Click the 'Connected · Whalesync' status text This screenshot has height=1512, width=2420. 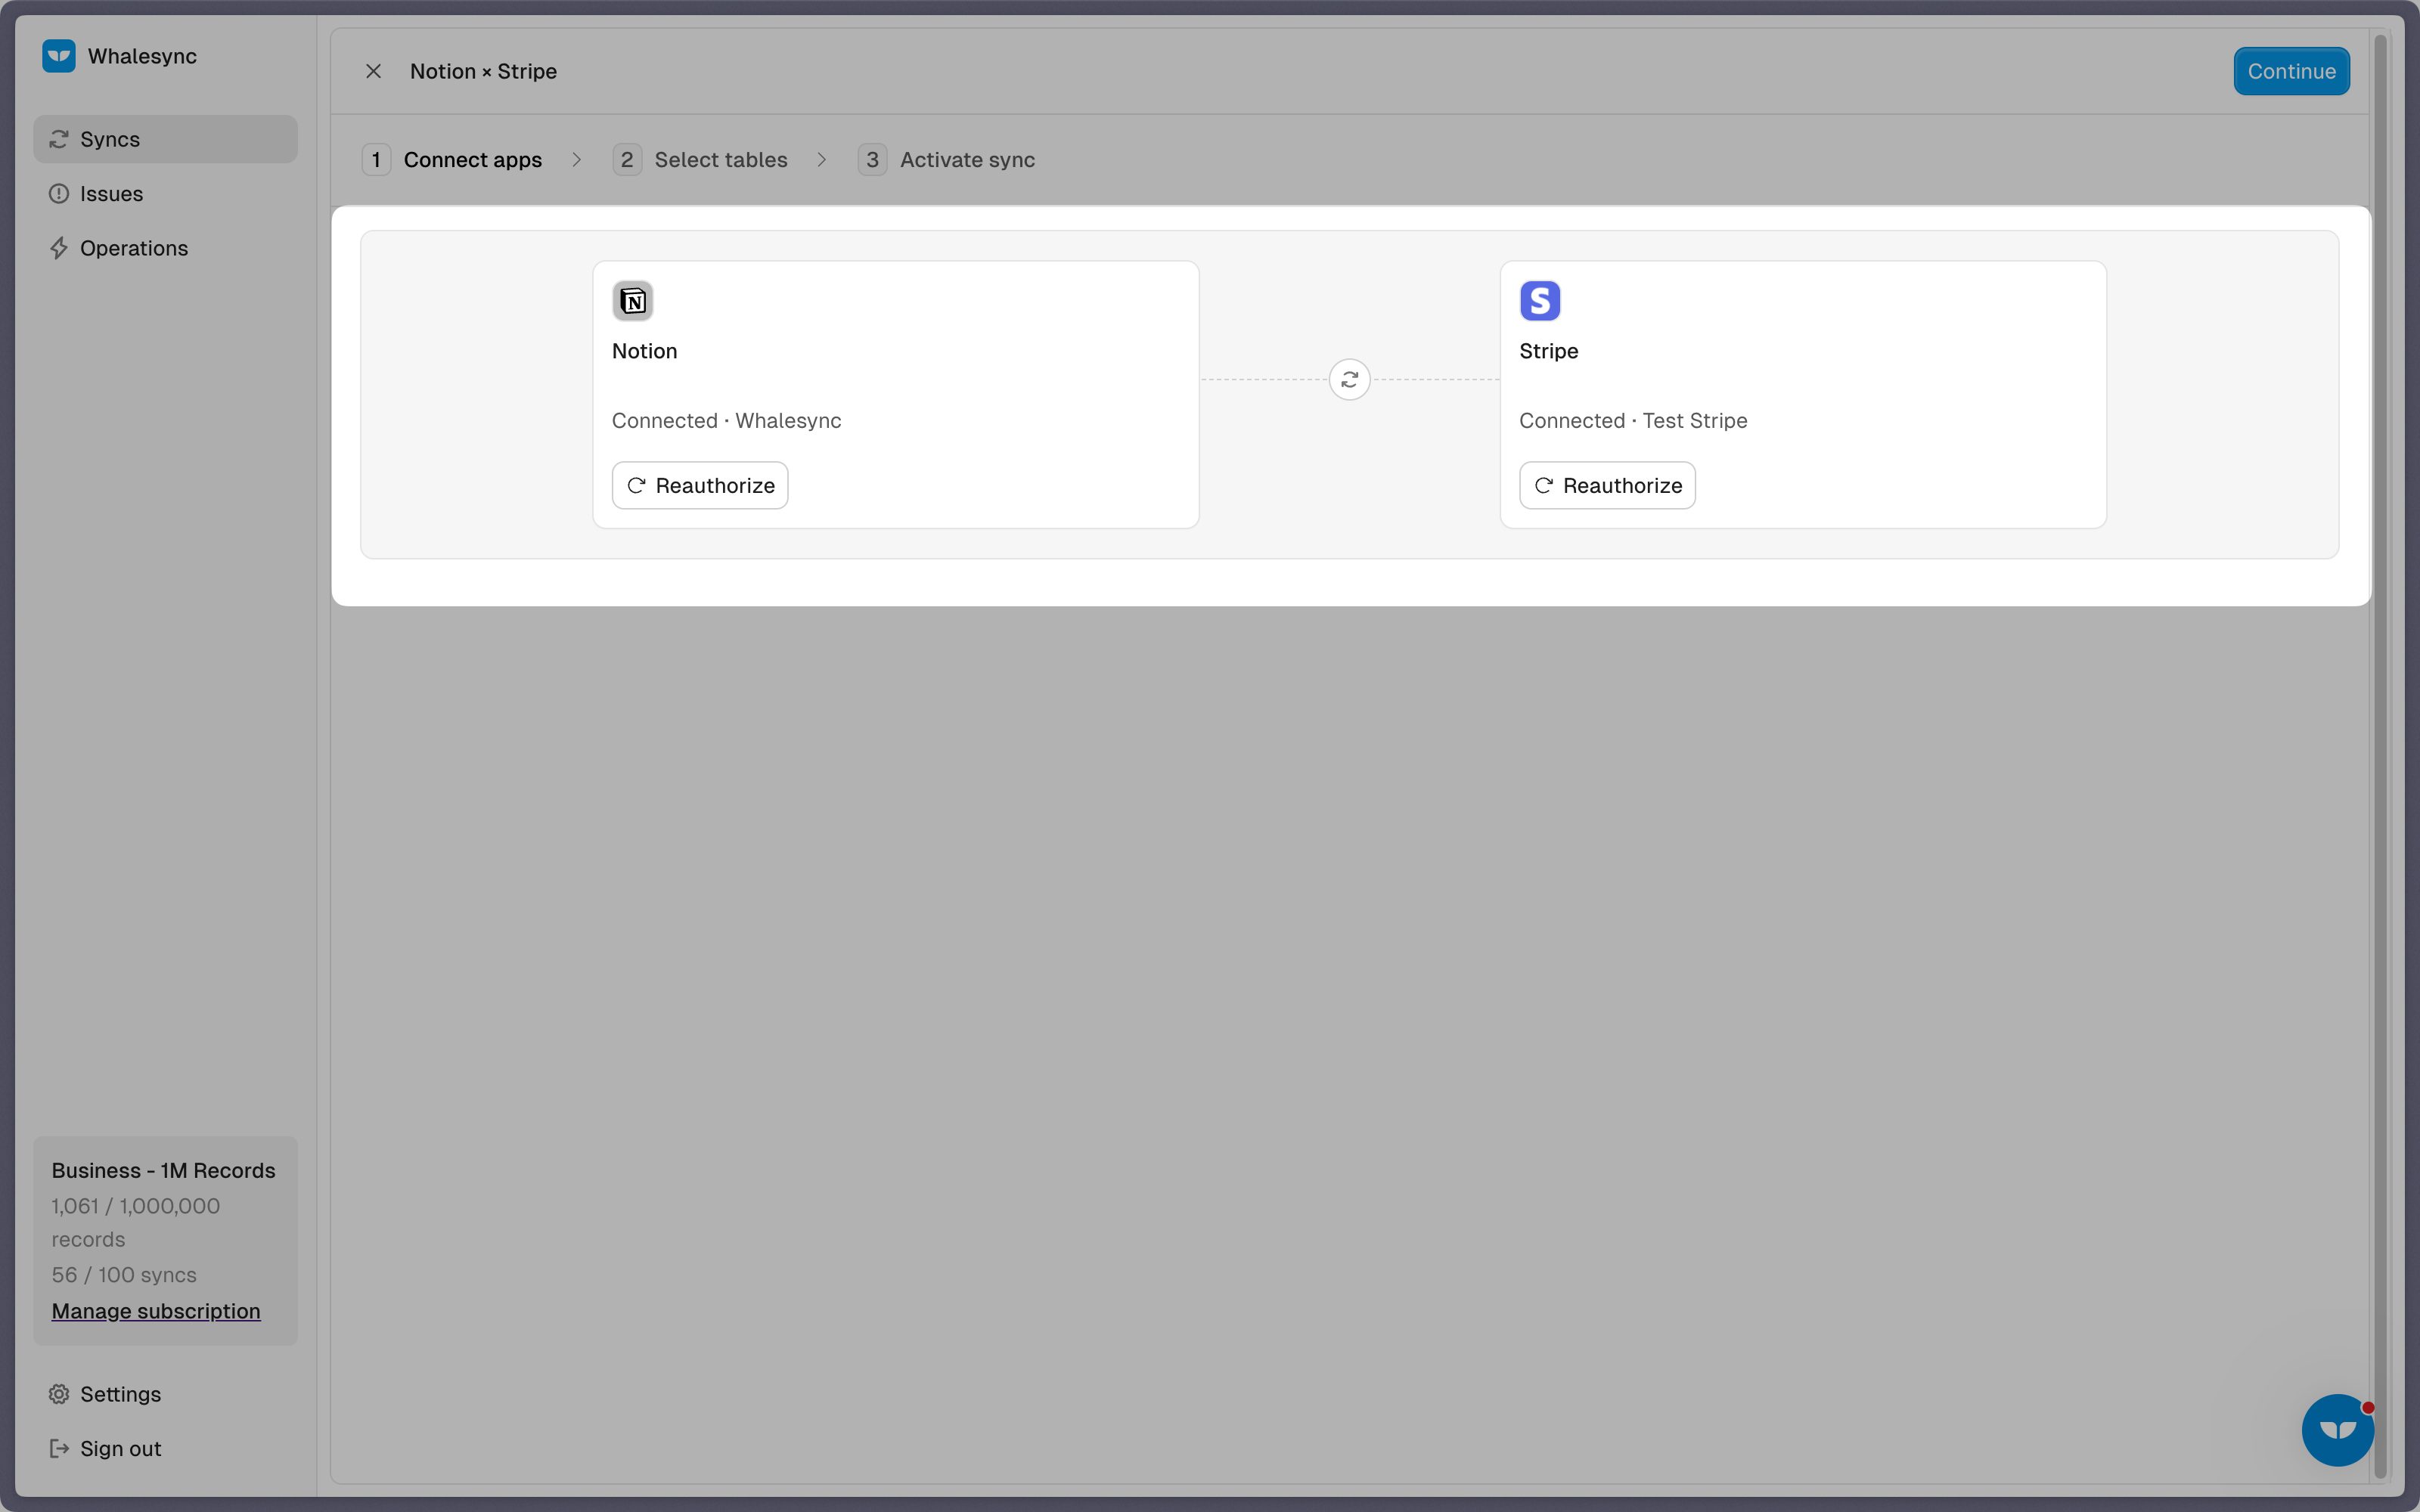pyautogui.click(x=727, y=421)
